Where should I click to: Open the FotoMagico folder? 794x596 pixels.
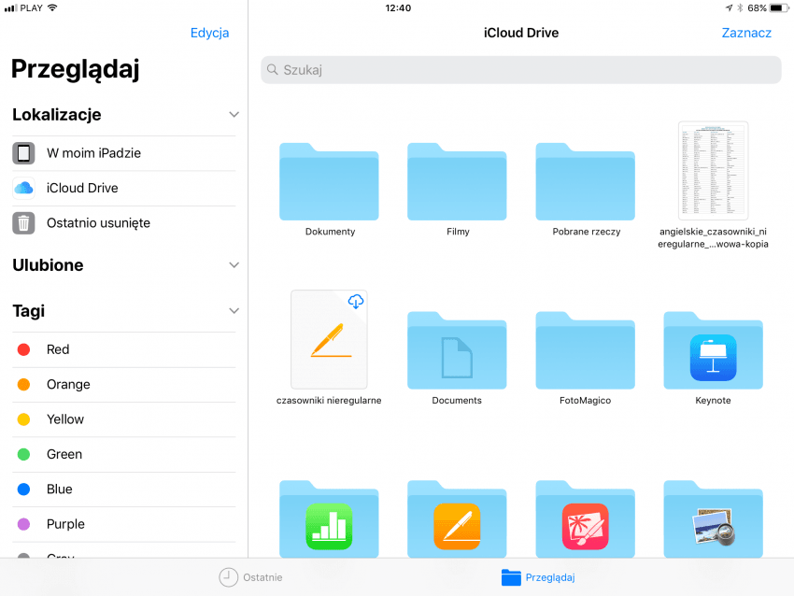tap(586, 350)
